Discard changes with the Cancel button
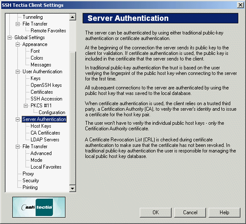The image size is (246, 224). coord(190,213)
